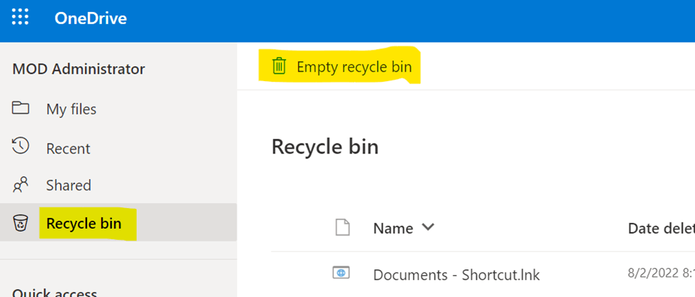Click the Empty recycle bin text

(354, 67)
